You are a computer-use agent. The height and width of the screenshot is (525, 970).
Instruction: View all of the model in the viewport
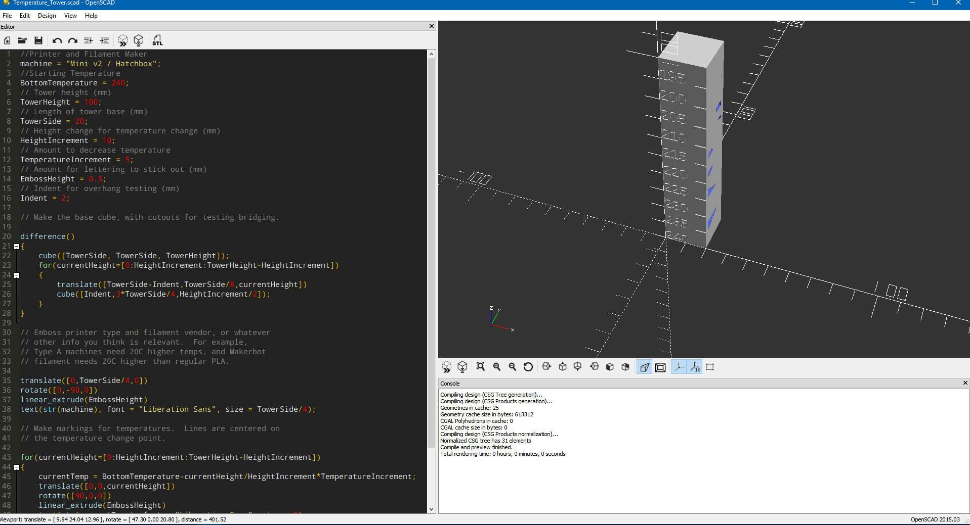(x=481, y=367)
